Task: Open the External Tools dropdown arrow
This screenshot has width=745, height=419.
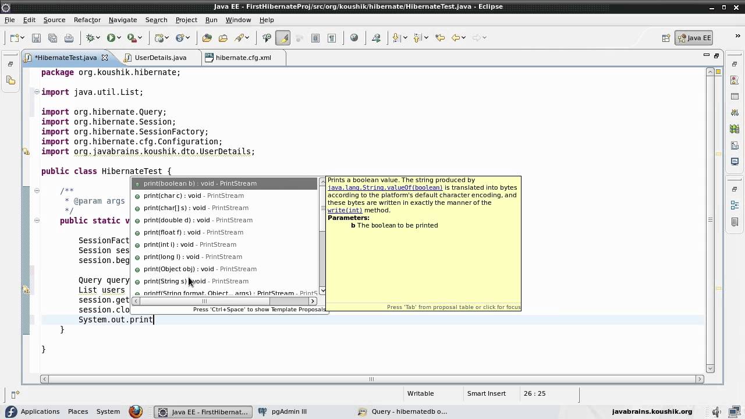Action: point(140,38)
